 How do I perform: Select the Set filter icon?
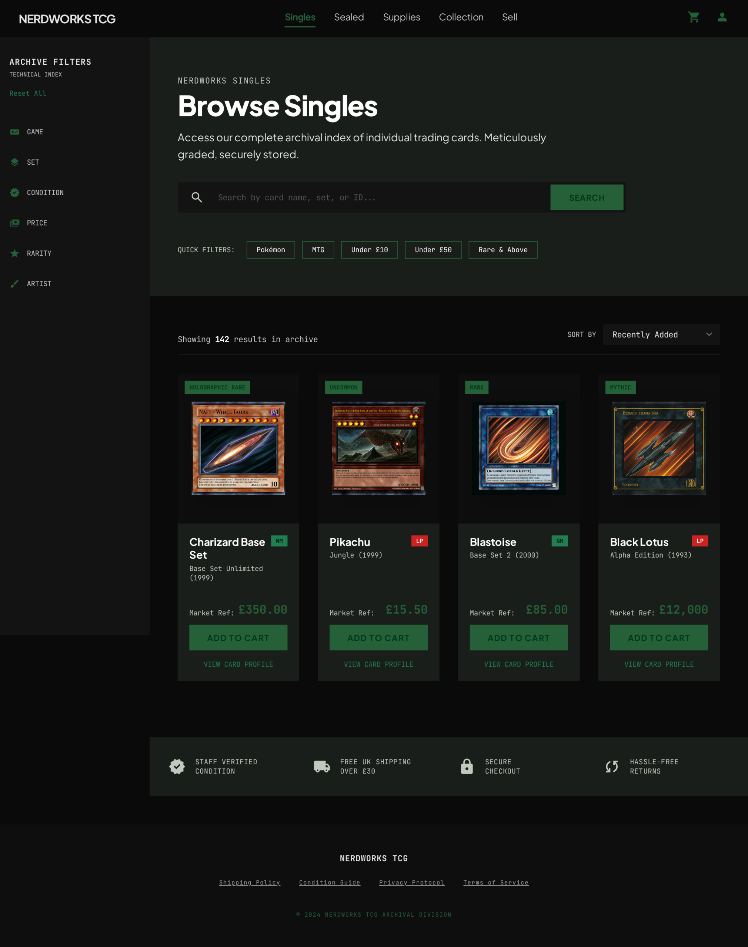[x=14, y=162]
